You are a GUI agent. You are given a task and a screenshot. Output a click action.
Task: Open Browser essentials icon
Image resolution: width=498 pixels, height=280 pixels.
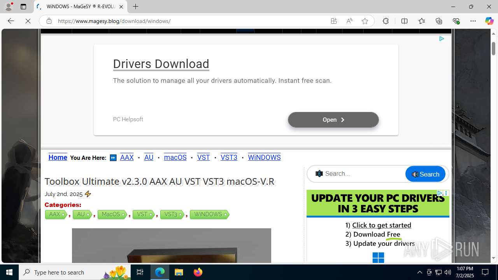point(456,21)
